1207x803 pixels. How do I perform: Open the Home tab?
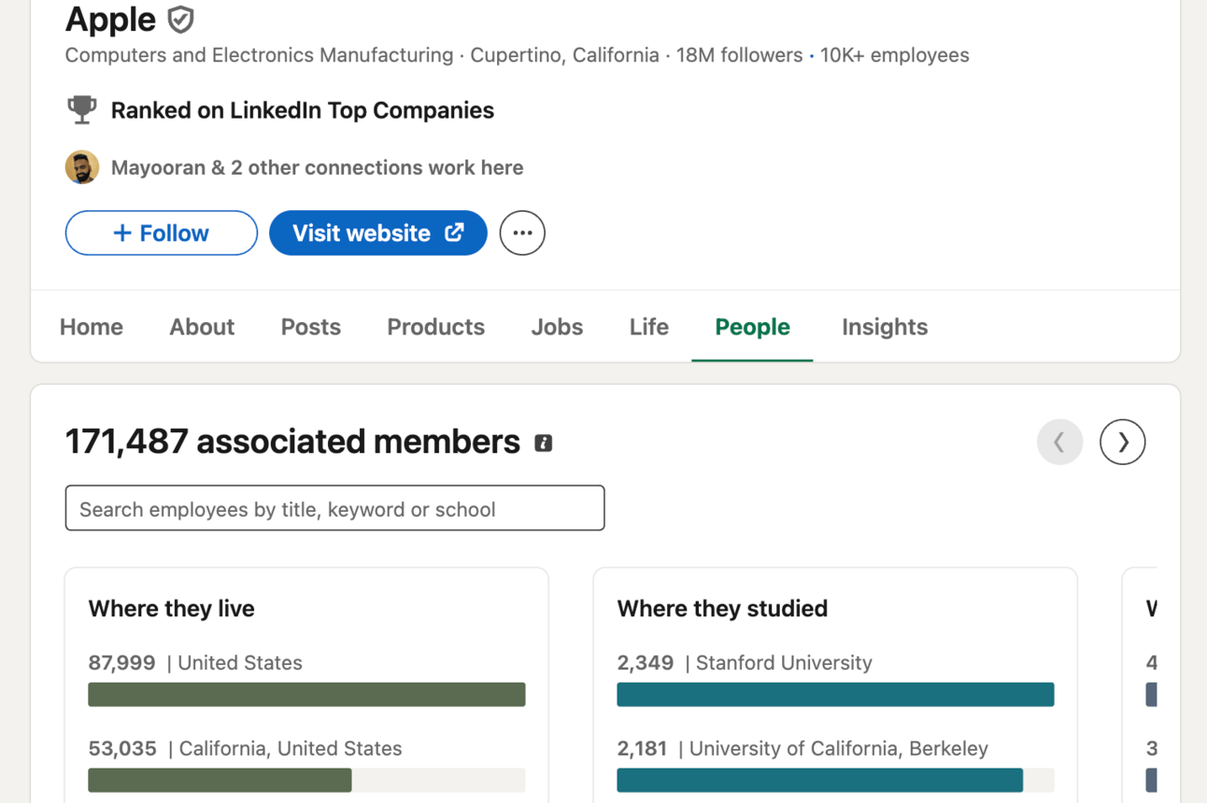click(x=92, y=327)
